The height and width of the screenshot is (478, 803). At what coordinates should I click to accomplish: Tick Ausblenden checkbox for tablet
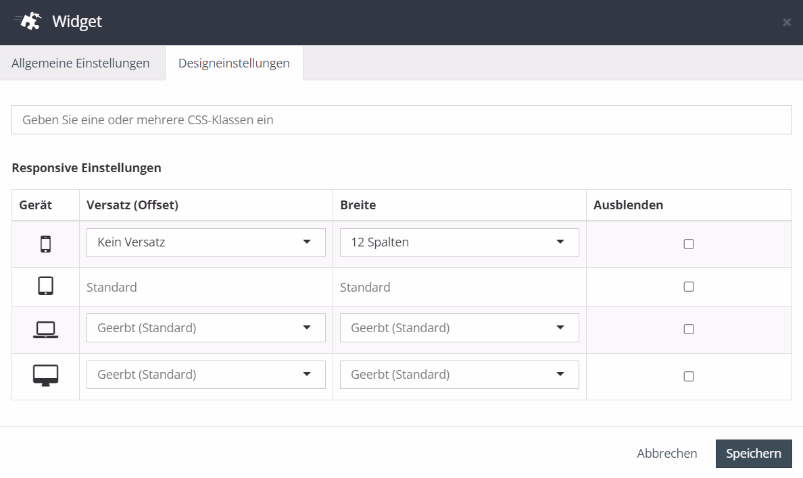[689, 286]
